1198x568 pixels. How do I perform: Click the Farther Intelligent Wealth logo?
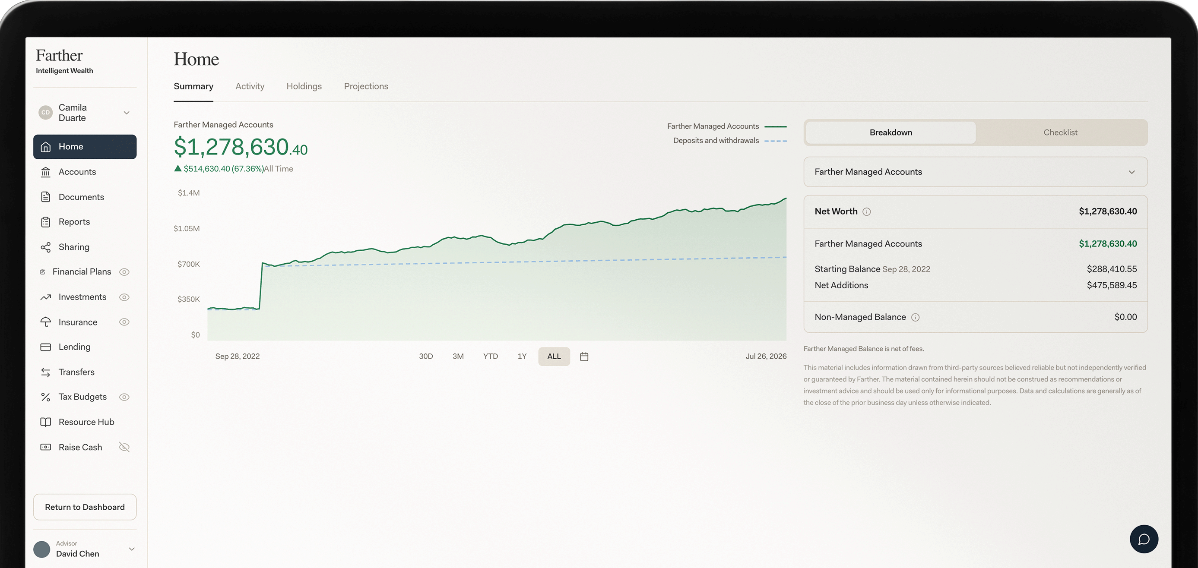65,61
